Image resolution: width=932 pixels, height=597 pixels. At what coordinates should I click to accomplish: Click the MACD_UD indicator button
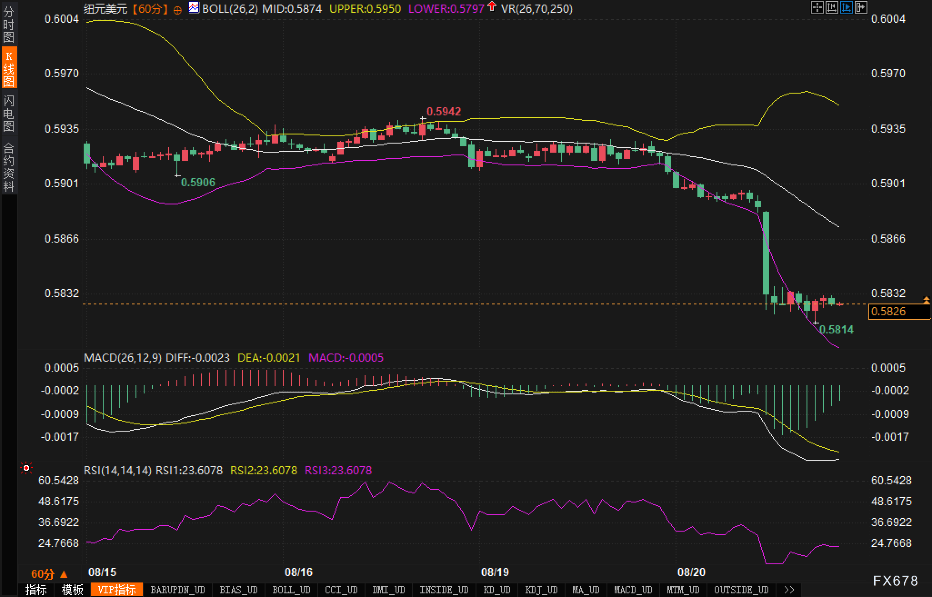[633, 590]
